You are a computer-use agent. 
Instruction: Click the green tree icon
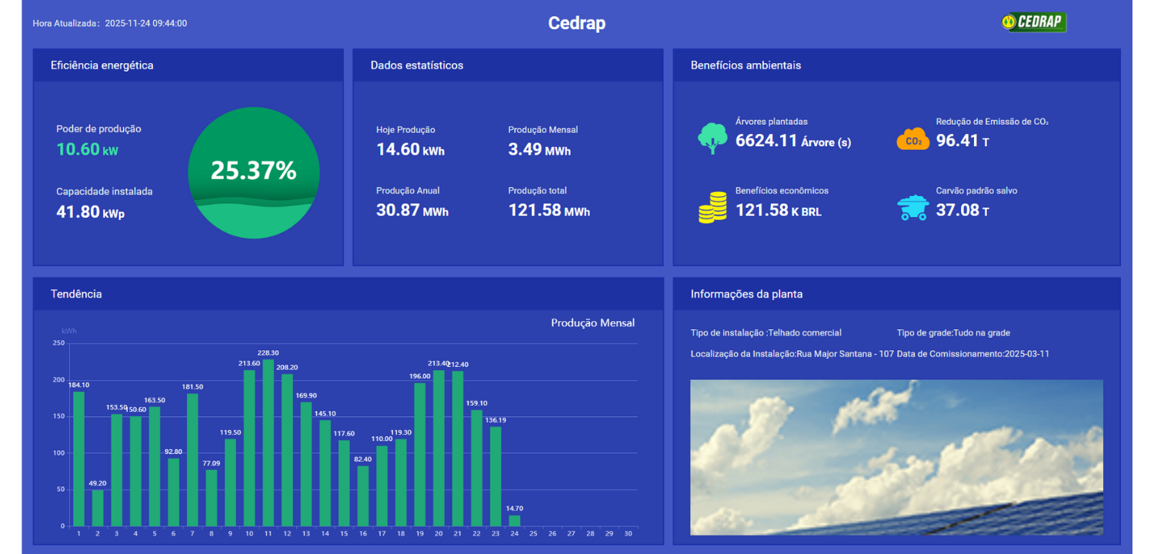(712, 138)
